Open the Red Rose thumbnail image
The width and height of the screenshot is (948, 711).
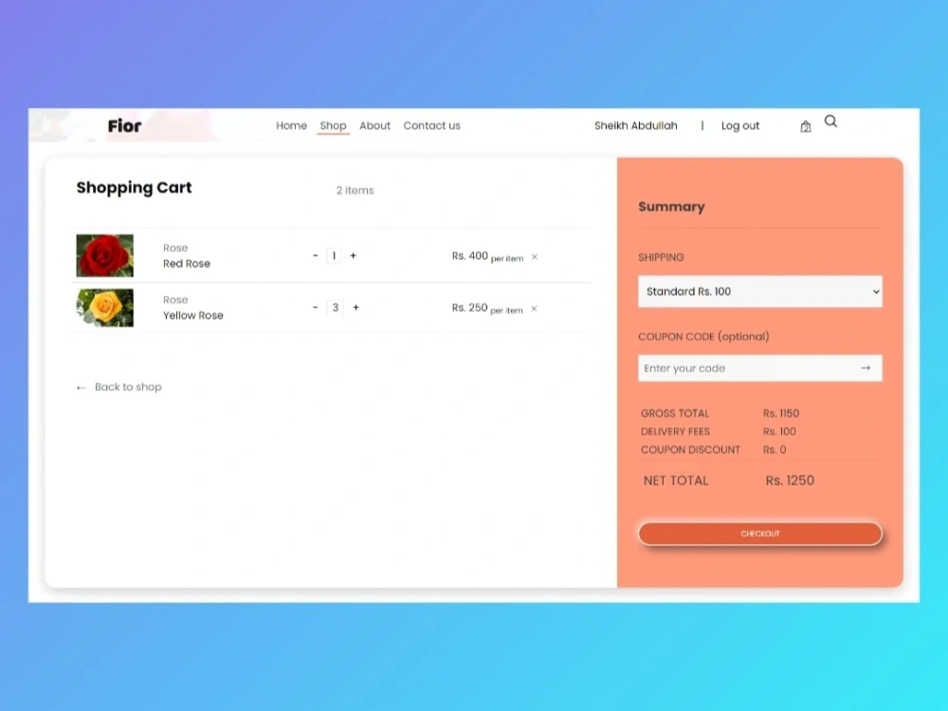(104, 256)
